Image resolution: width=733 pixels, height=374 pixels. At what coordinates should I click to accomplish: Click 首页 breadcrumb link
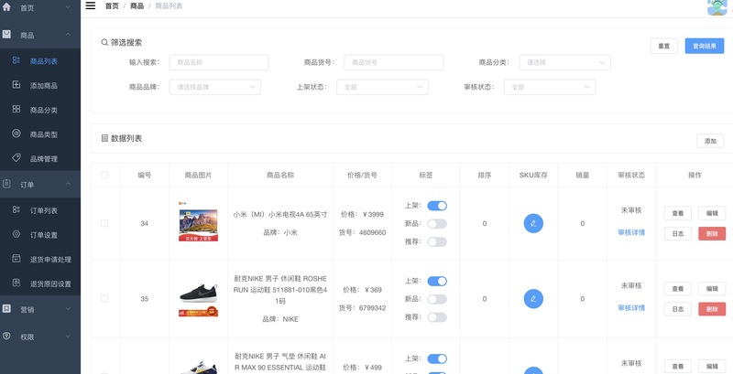(x=112, y=6)
